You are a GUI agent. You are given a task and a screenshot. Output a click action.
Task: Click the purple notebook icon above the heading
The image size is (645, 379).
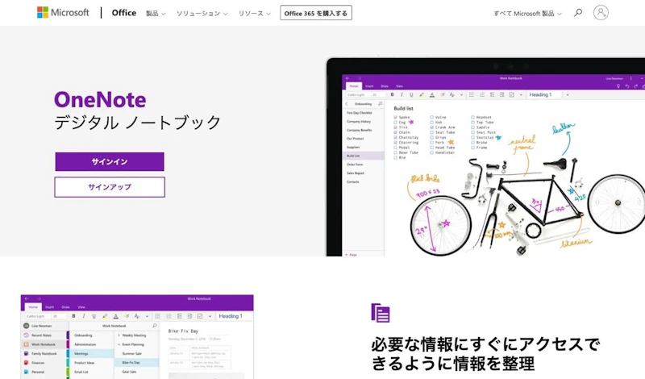[x=380, y=313]
